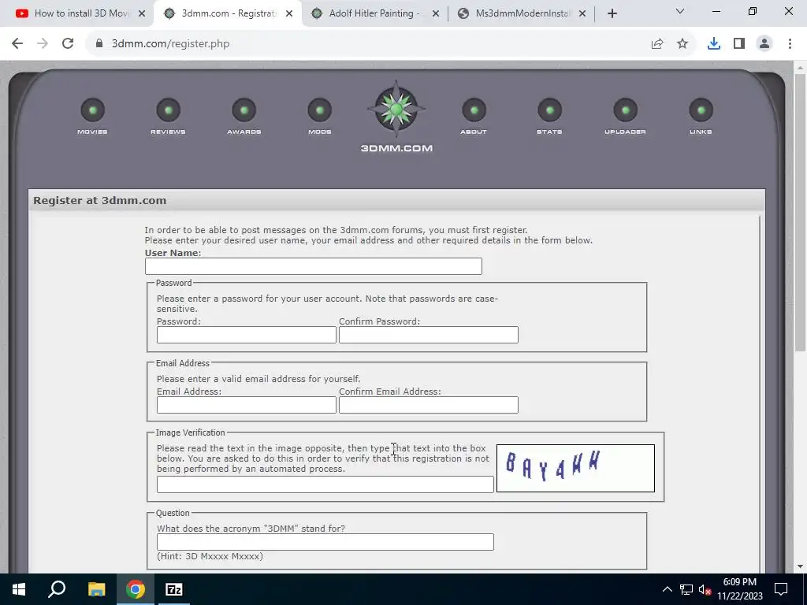Share this page via share icon
807x605 pixels.
pos(657,44)
